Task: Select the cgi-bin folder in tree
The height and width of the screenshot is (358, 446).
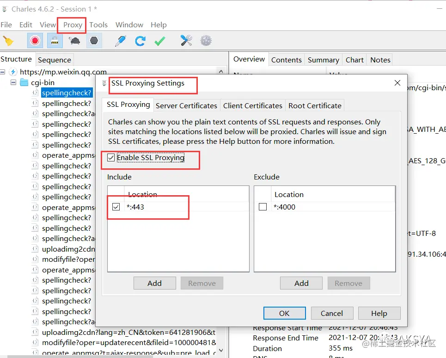Action: pos(43,82)
